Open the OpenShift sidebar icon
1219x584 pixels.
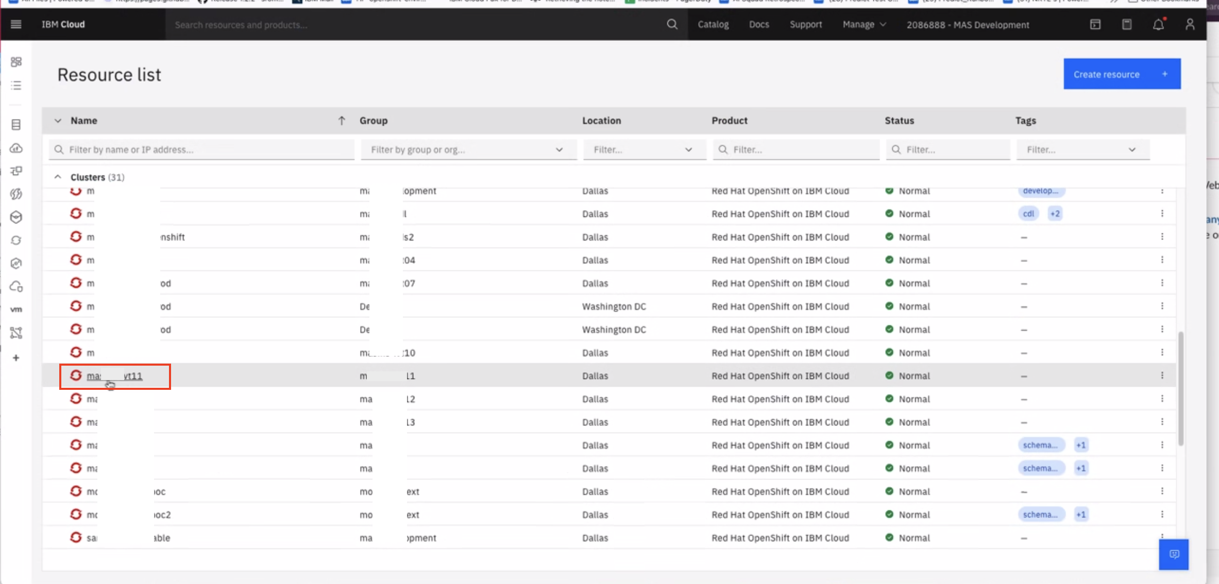[x=16, y=241]
